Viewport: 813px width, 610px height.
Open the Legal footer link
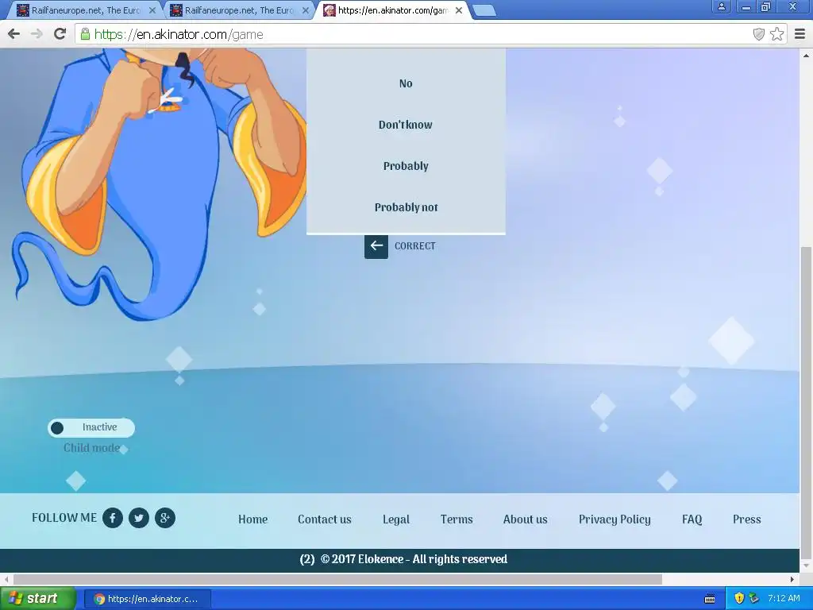396,519
